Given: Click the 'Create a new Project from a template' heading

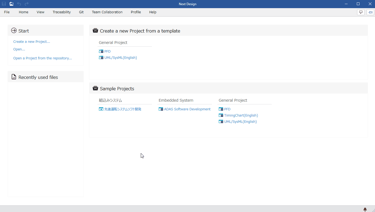Looking at the screenshot, I should click(140, 31).
